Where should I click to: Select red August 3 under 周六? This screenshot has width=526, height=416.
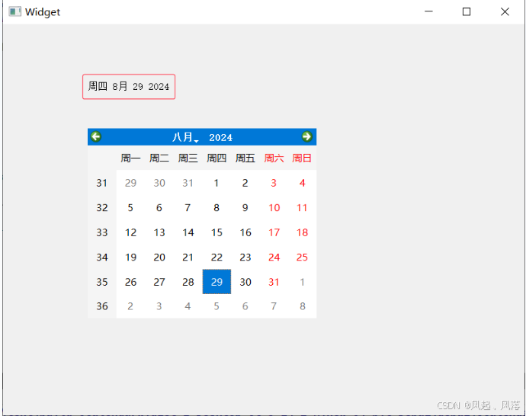click(x=274, y=183)
